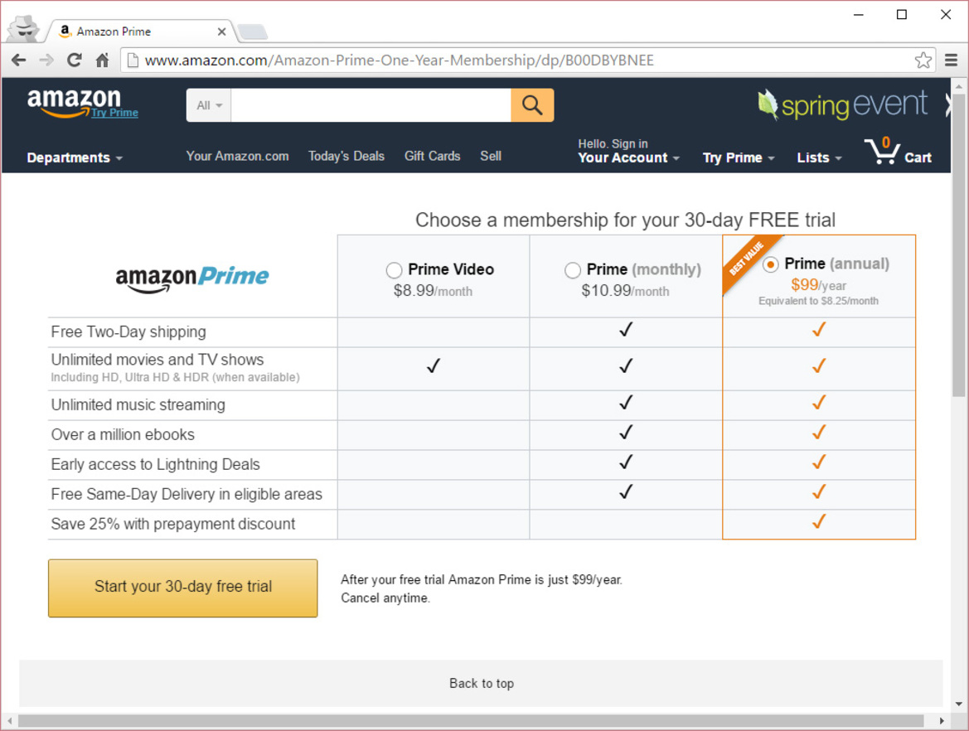Reload the page with the refresh icon

click(74, 60)
